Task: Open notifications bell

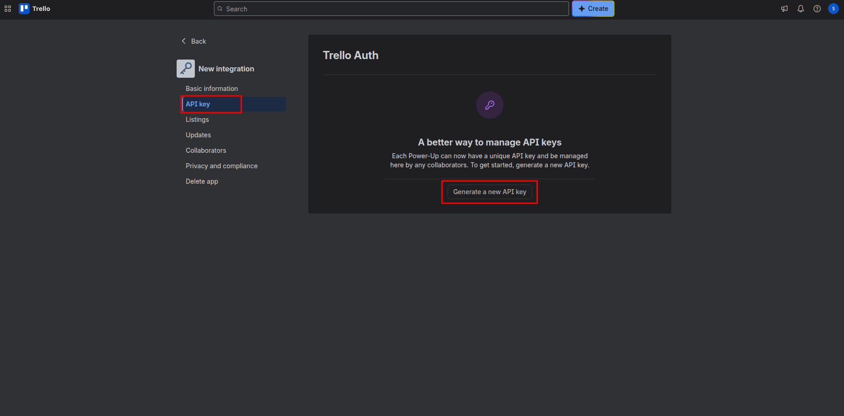Action: (801, 9)
